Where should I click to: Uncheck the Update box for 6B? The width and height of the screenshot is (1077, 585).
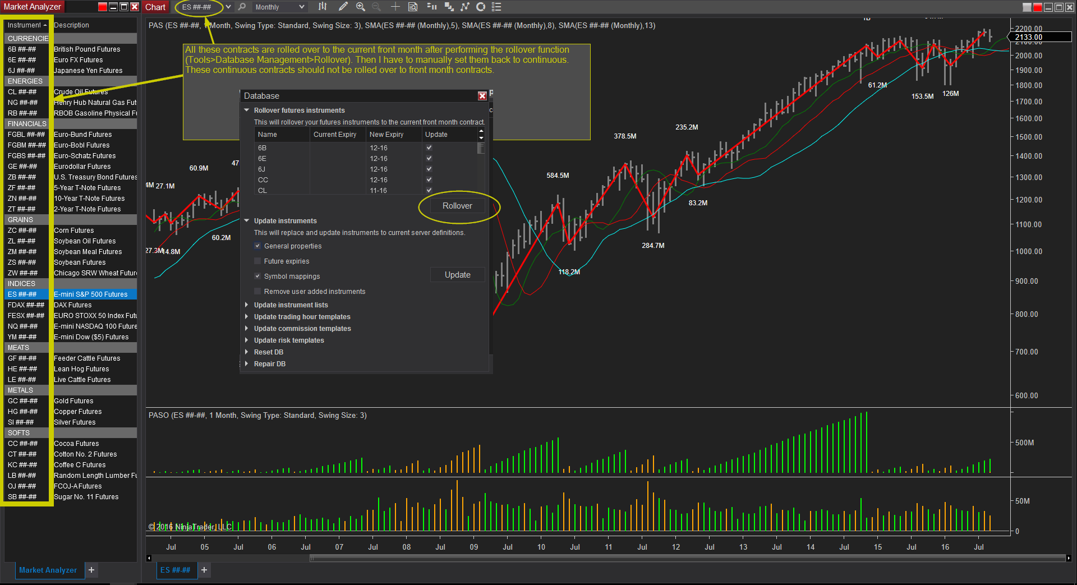coord(429,148)
